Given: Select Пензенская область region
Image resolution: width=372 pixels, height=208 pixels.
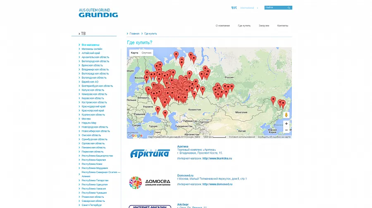Looking at the screenshot, I should click(x=93, y=147).
